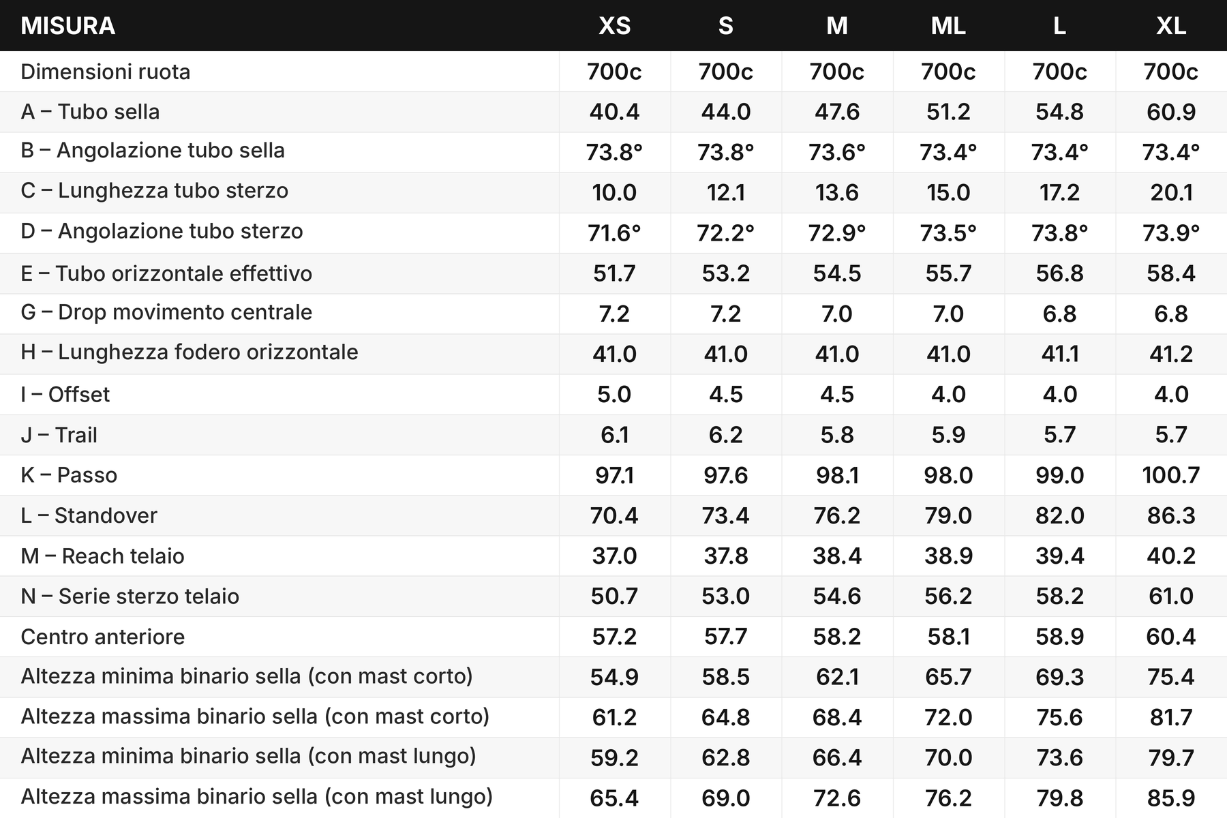This screenshot has width=1227, height=818.
Task: Select 'D – Angolazione tubo sterzo' row label
Action: (x=162, y=231)
